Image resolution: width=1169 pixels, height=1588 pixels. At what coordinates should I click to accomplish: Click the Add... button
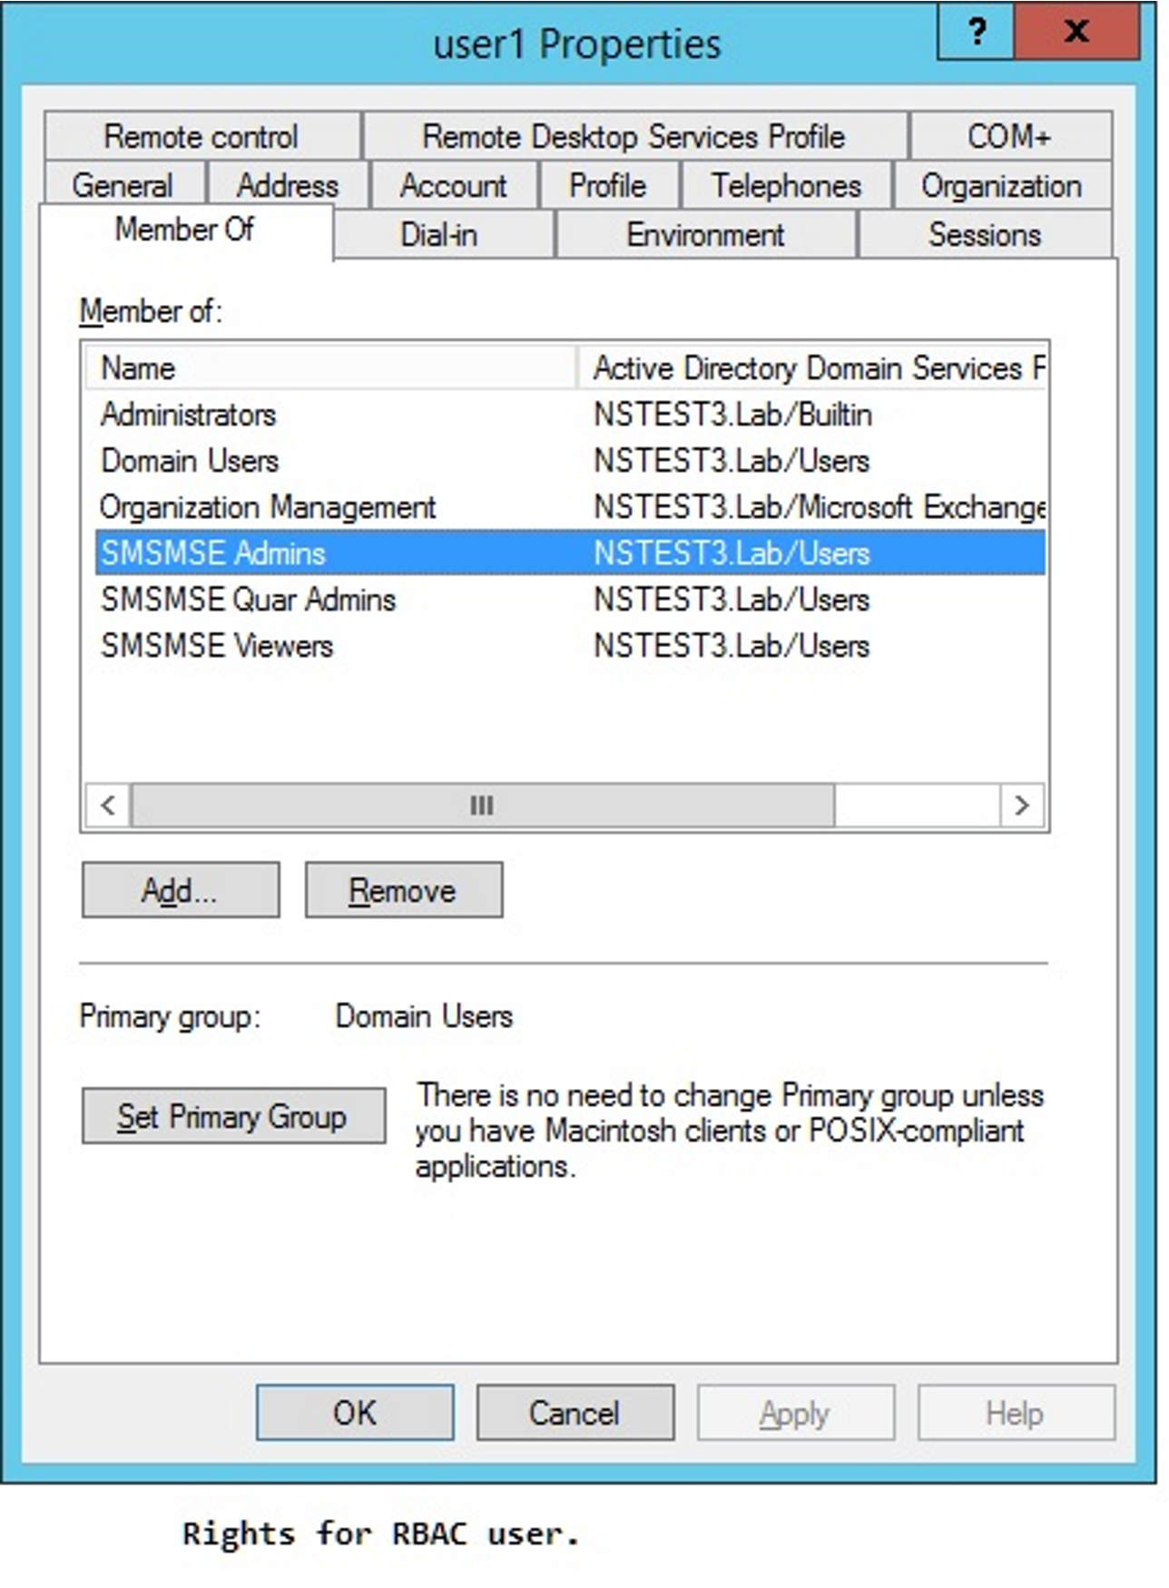click(181, 890)
